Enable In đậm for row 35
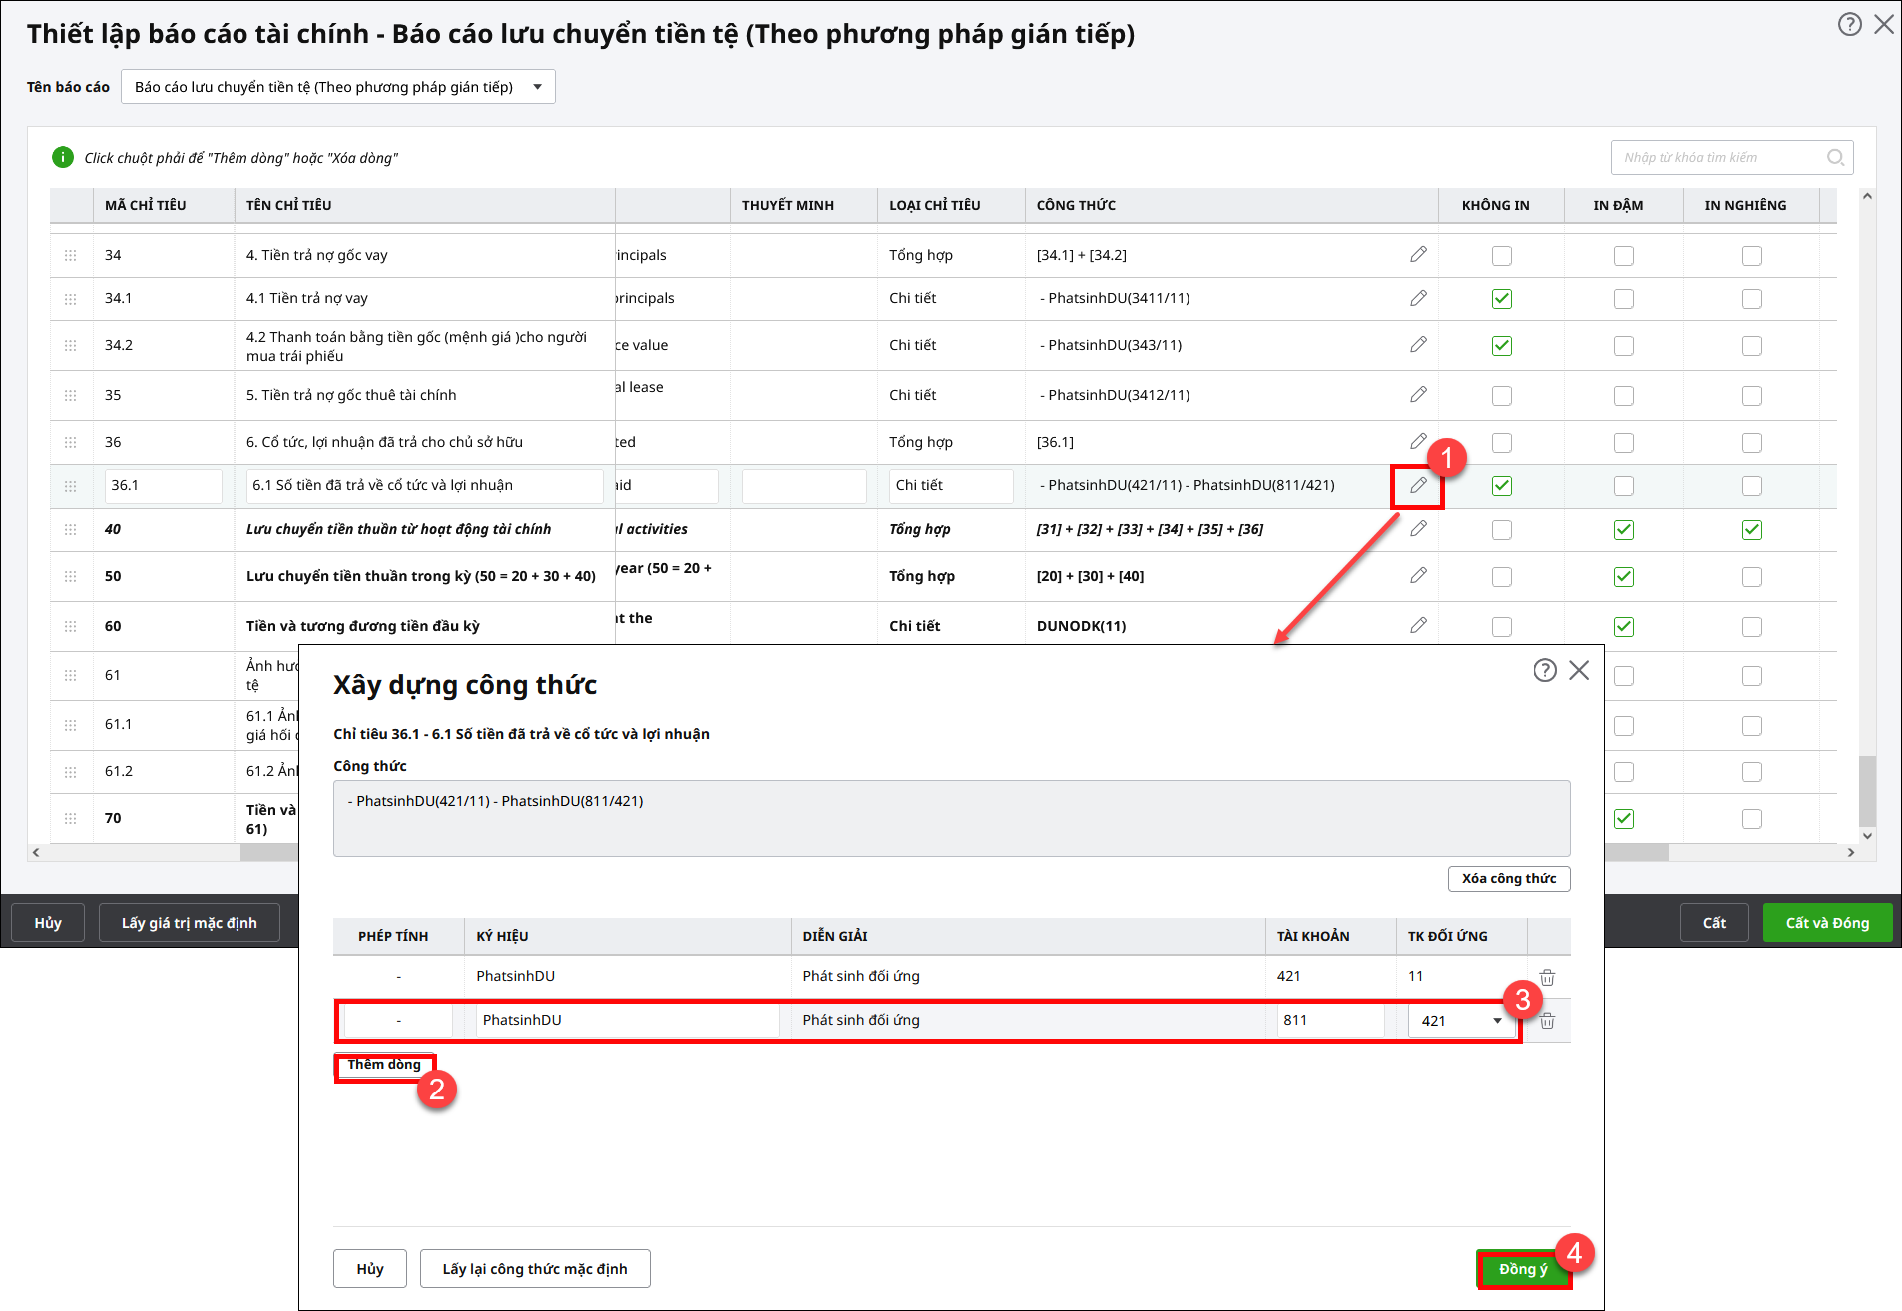 tap(1624, 396)
